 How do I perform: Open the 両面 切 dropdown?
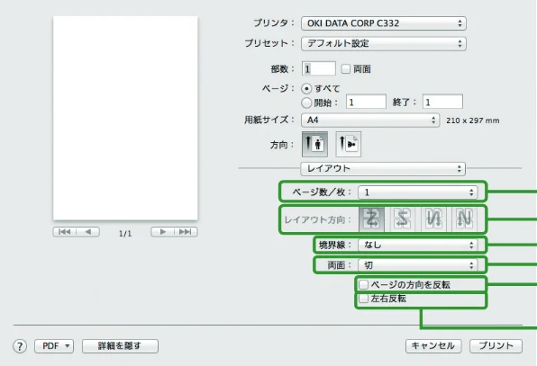coord(417,265)
